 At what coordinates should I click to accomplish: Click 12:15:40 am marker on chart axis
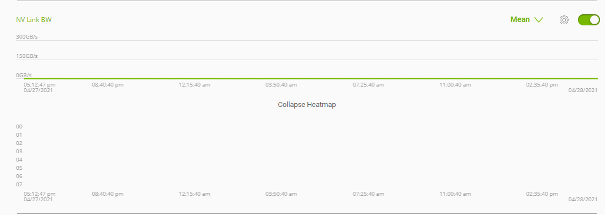coord(194,85)
